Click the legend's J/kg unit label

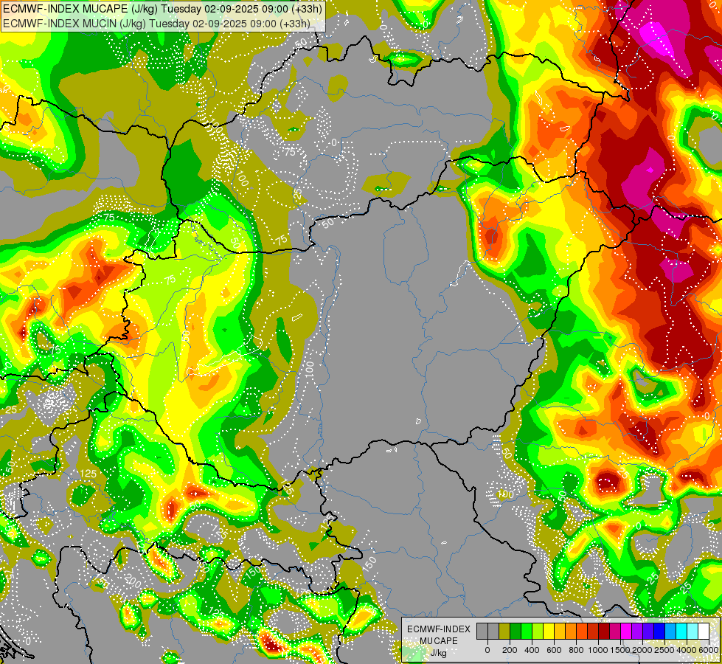pos(439,654)
